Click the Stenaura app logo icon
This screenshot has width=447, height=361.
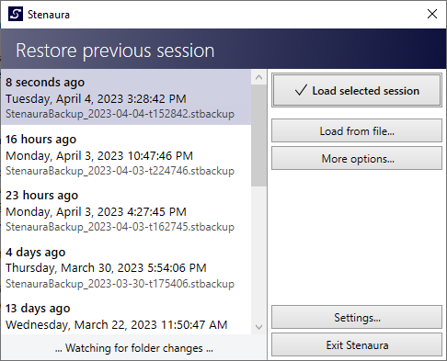pos(16,14)
